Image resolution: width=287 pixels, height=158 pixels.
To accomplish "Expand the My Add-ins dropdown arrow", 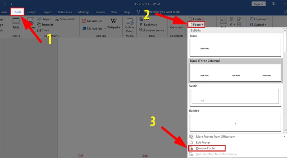I will pos(105,29).
